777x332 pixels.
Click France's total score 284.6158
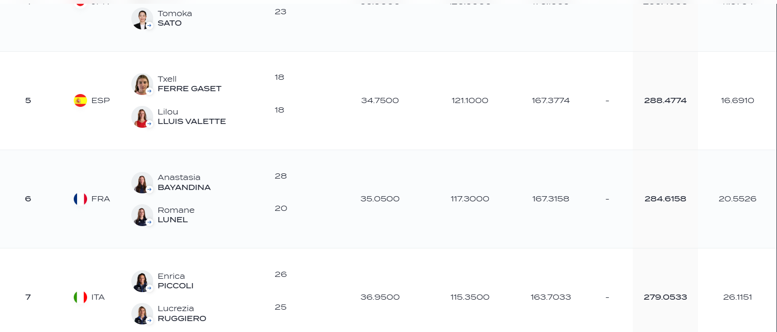665,199
